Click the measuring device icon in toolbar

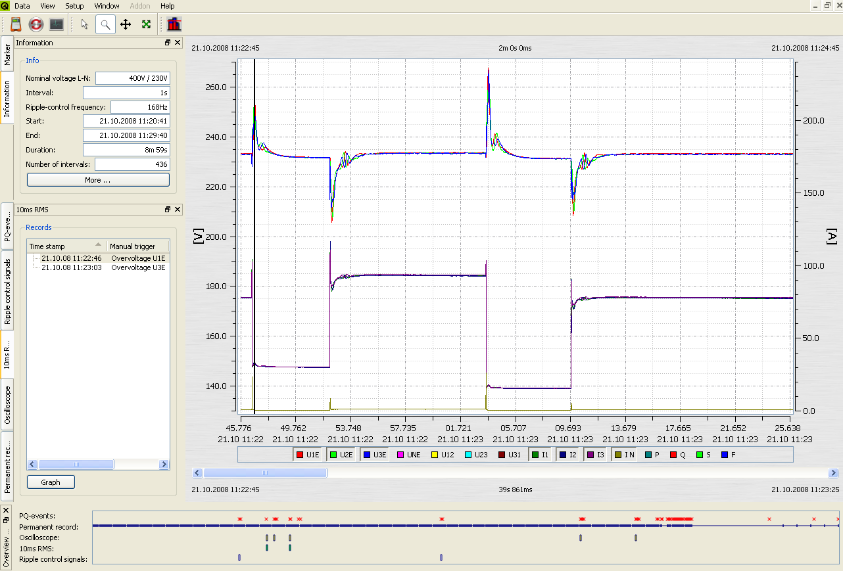click(16, 24)
